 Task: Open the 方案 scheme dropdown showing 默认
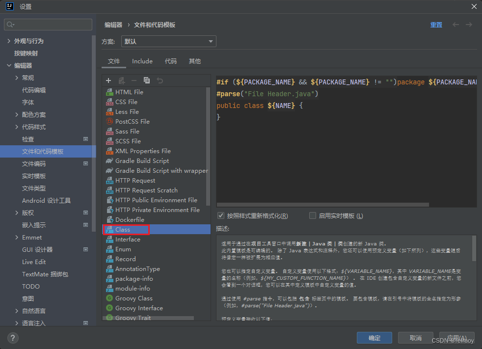(168, 41)
